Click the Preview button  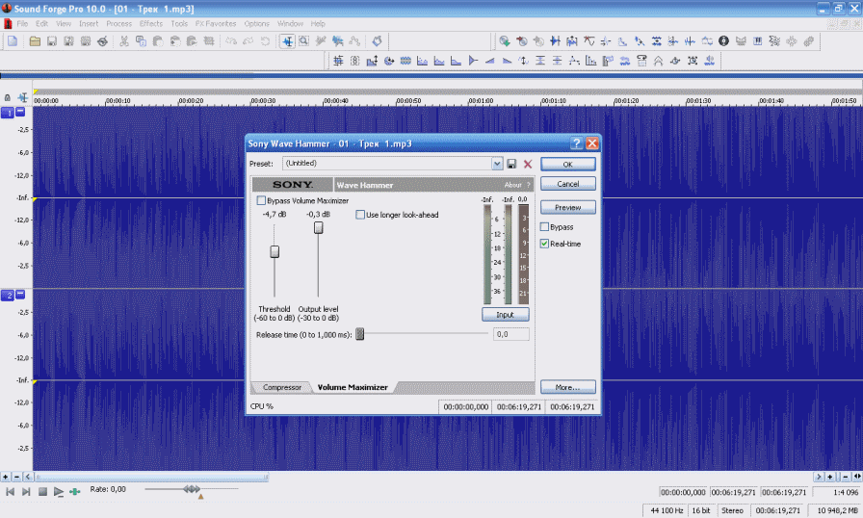(x=567, y=208)
